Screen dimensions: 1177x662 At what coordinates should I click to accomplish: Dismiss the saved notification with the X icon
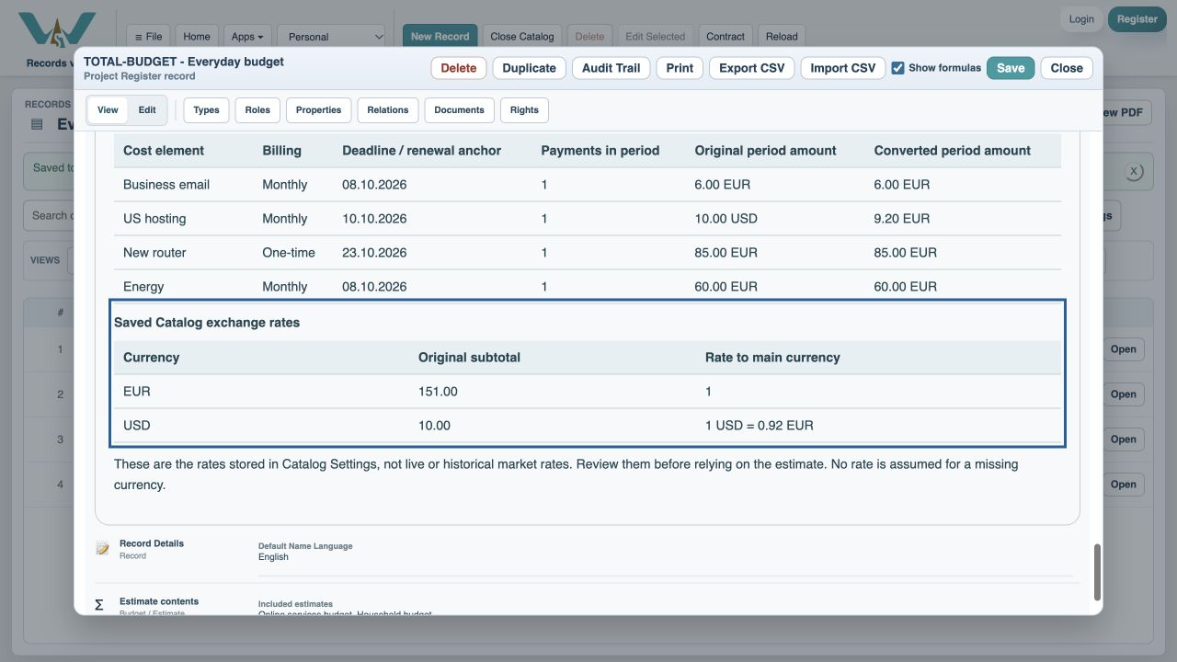click(x=1134, y=171)
